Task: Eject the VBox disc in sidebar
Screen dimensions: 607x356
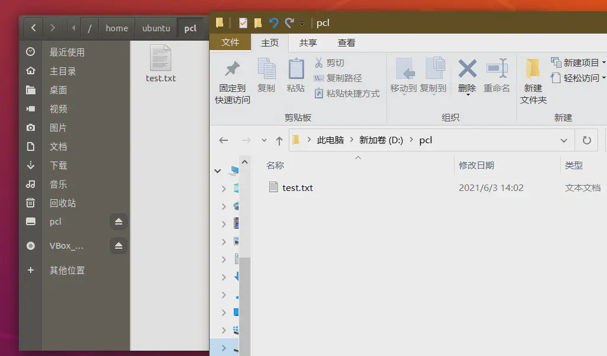Action: [119, 246]
